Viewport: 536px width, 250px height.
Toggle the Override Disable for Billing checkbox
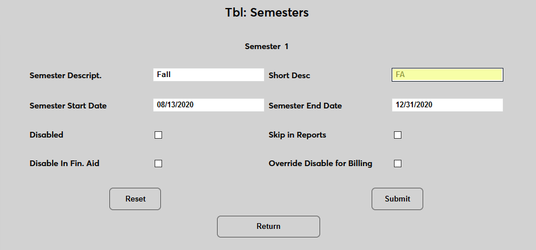[x=398, y=164]
